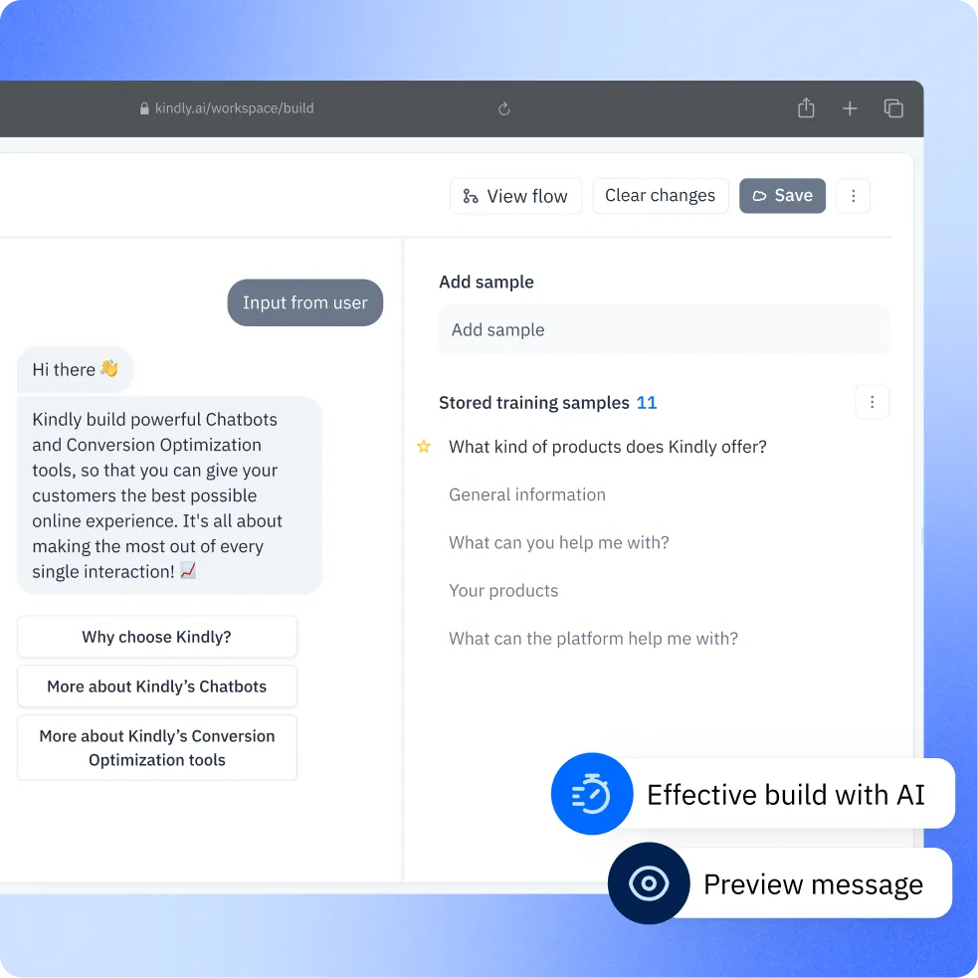Open the Stored training samples options menu
Viewport: 978px width, 978px height.
coord(873,402)
